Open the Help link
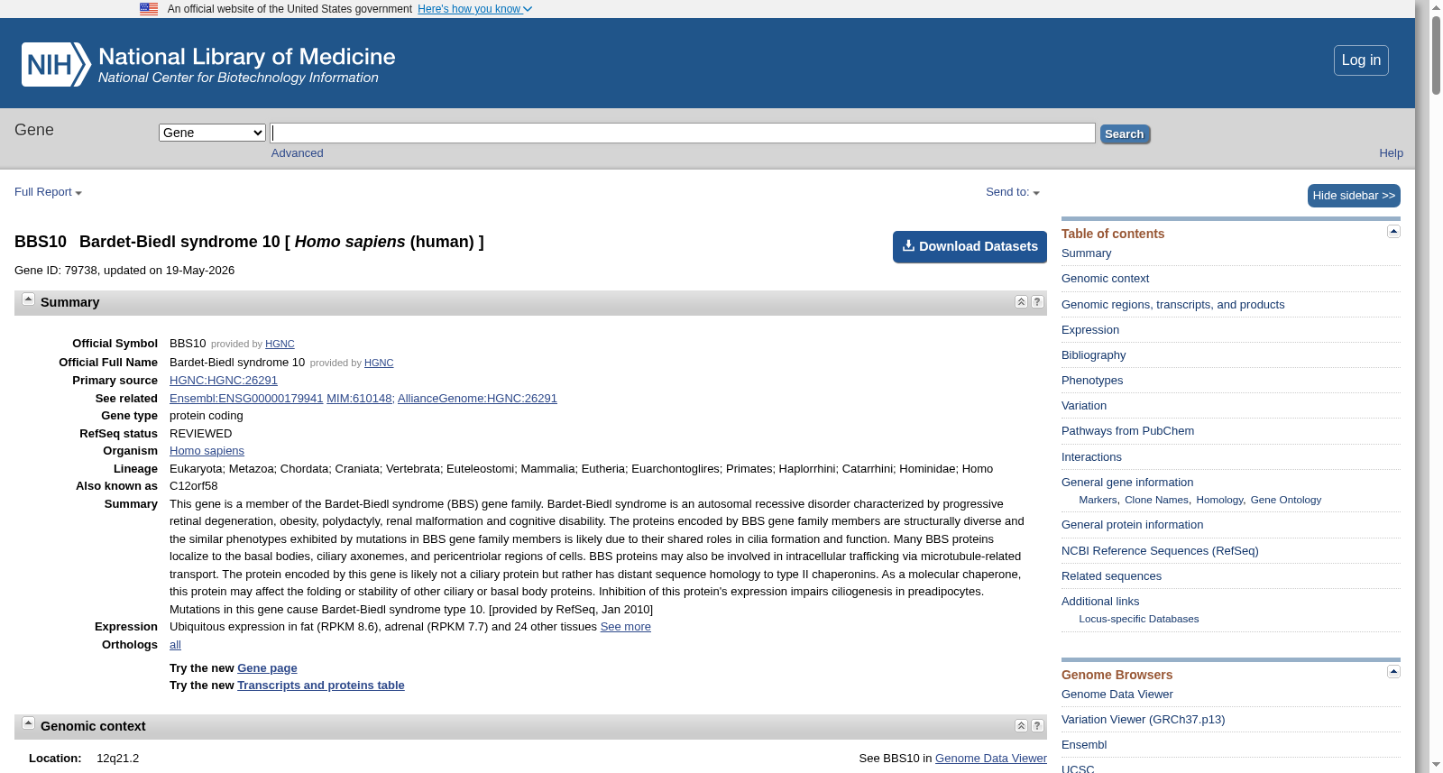 pos(1391,153)
